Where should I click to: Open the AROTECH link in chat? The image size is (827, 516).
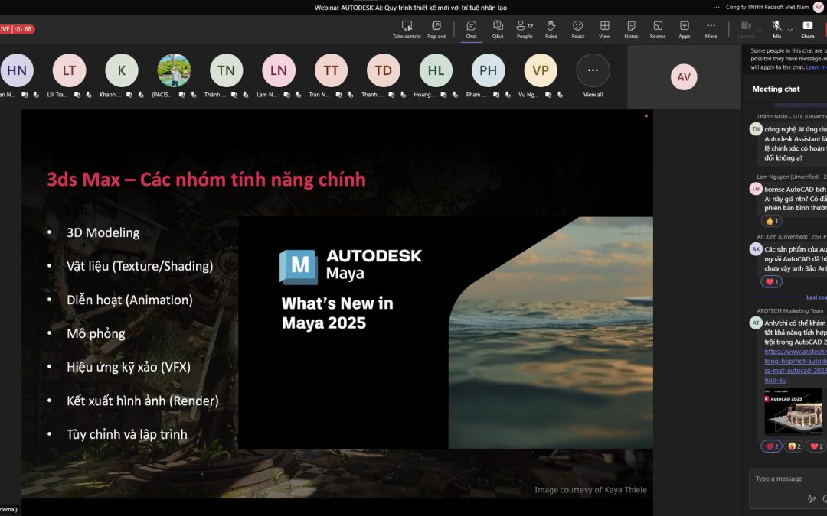click(796, 366)
